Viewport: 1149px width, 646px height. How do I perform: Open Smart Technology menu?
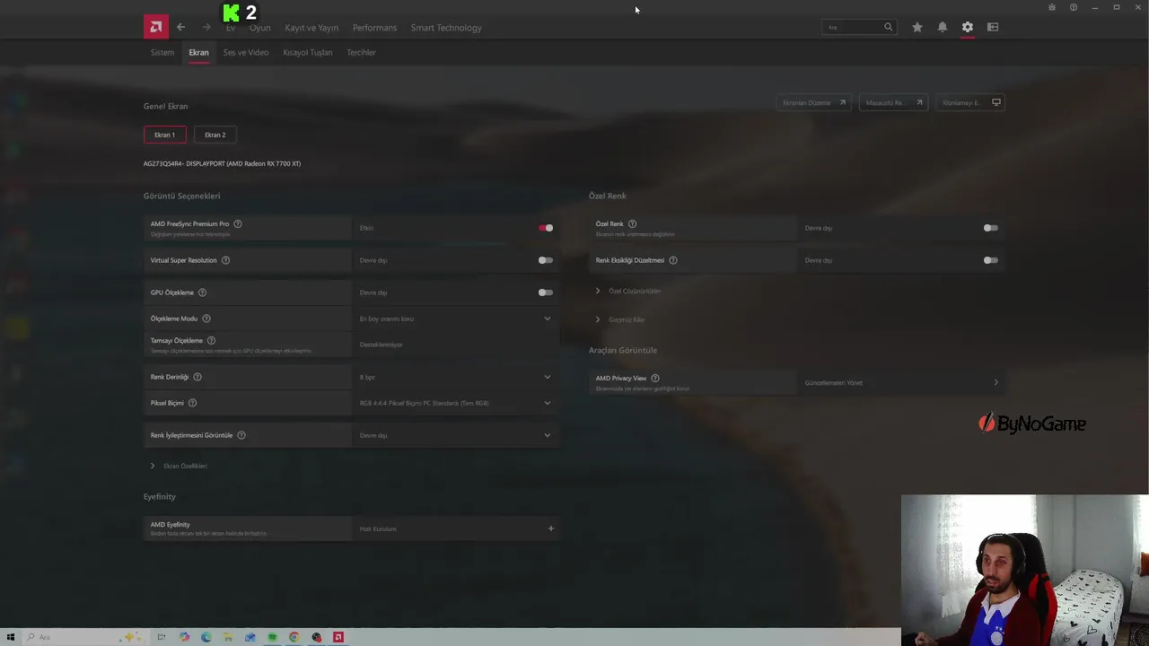click(446, 28)
